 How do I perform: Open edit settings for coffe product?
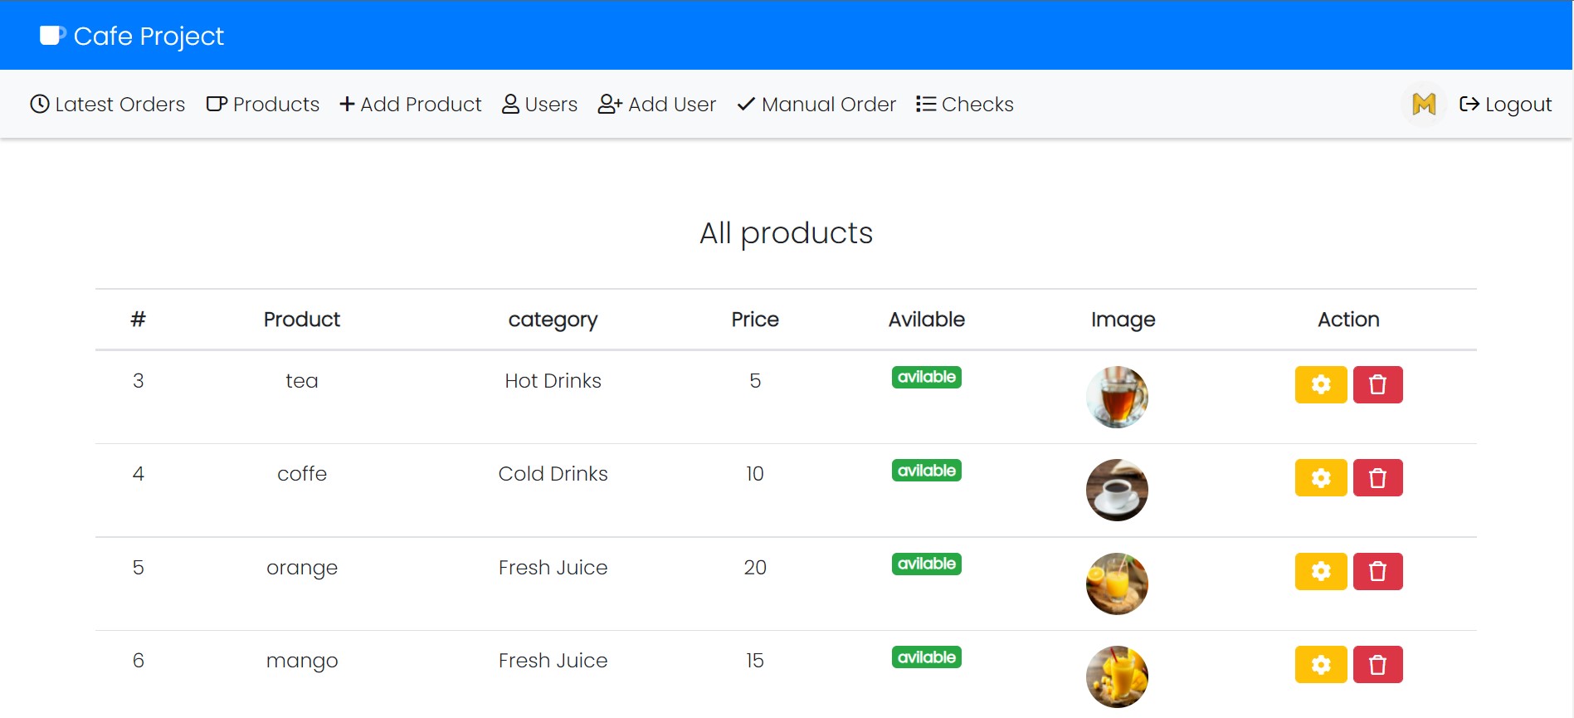[x=1321, y=478]
